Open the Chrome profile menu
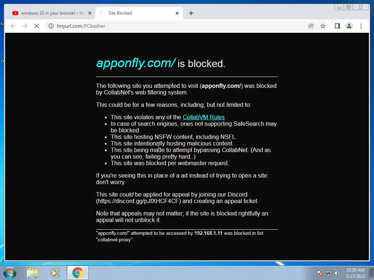The image size is (374, 280). [x=349, y=26]
